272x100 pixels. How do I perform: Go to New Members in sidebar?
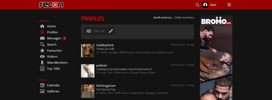pyautogui.click(x=57, y=62)
